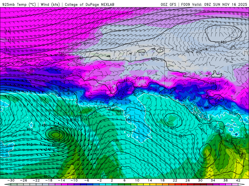Click the -6 color scale label

(x=87, y=180)
